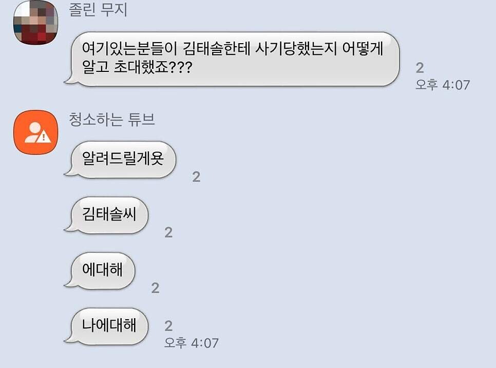Click the 오후 4:07 timestamp of the first message
The height and width of the screenshot is (368, 496).
[443, 85]
